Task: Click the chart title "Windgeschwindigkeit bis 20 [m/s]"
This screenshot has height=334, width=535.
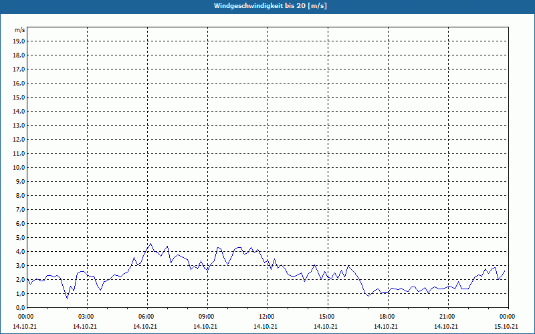Action: click(x=270, y=6)
